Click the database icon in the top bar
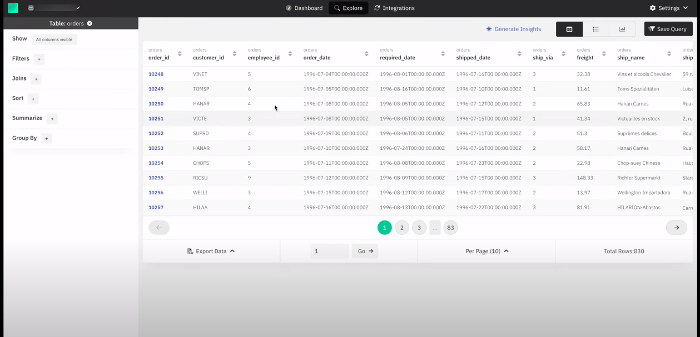This screenshot has height=337, width=700. (x=31, y=8)
